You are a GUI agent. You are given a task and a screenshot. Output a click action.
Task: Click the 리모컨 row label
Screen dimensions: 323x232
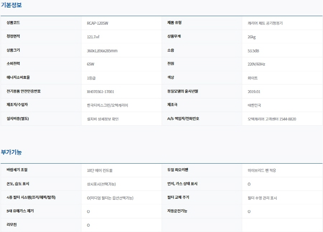pos(12,225)
